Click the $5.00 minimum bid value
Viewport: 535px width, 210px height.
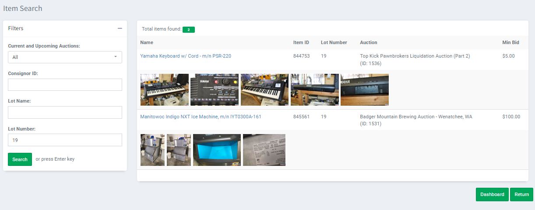(508, 56)
